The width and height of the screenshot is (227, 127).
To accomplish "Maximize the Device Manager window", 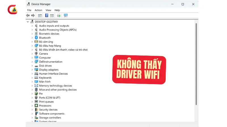I will click(183, 4).
